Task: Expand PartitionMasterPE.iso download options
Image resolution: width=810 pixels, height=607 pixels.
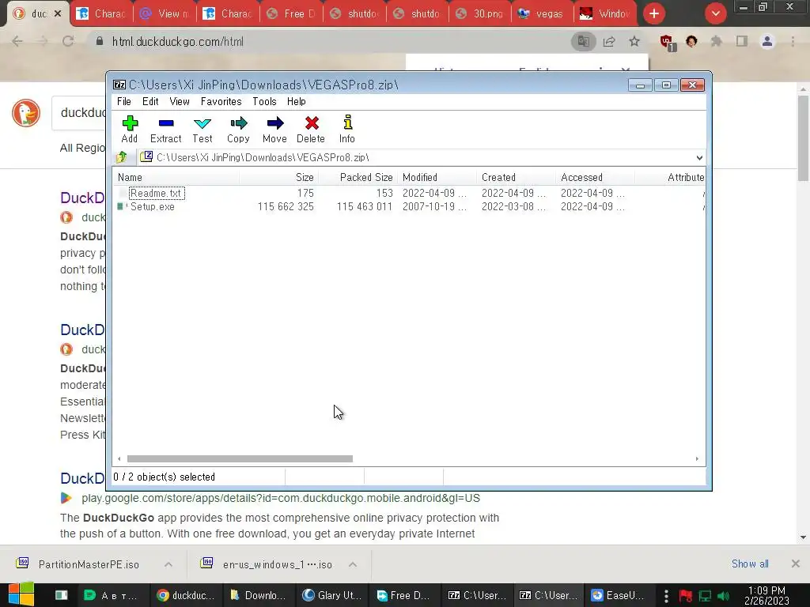Action: click(x=168, y=564)
